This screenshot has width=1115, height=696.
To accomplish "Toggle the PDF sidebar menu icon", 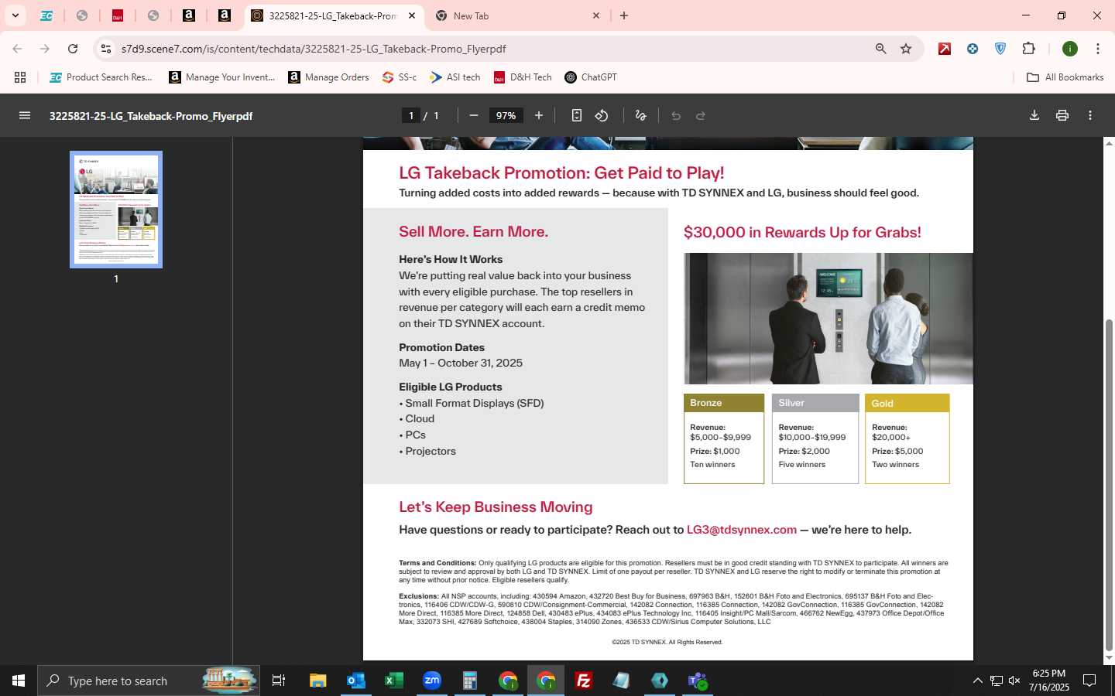I will click(25, 115).
